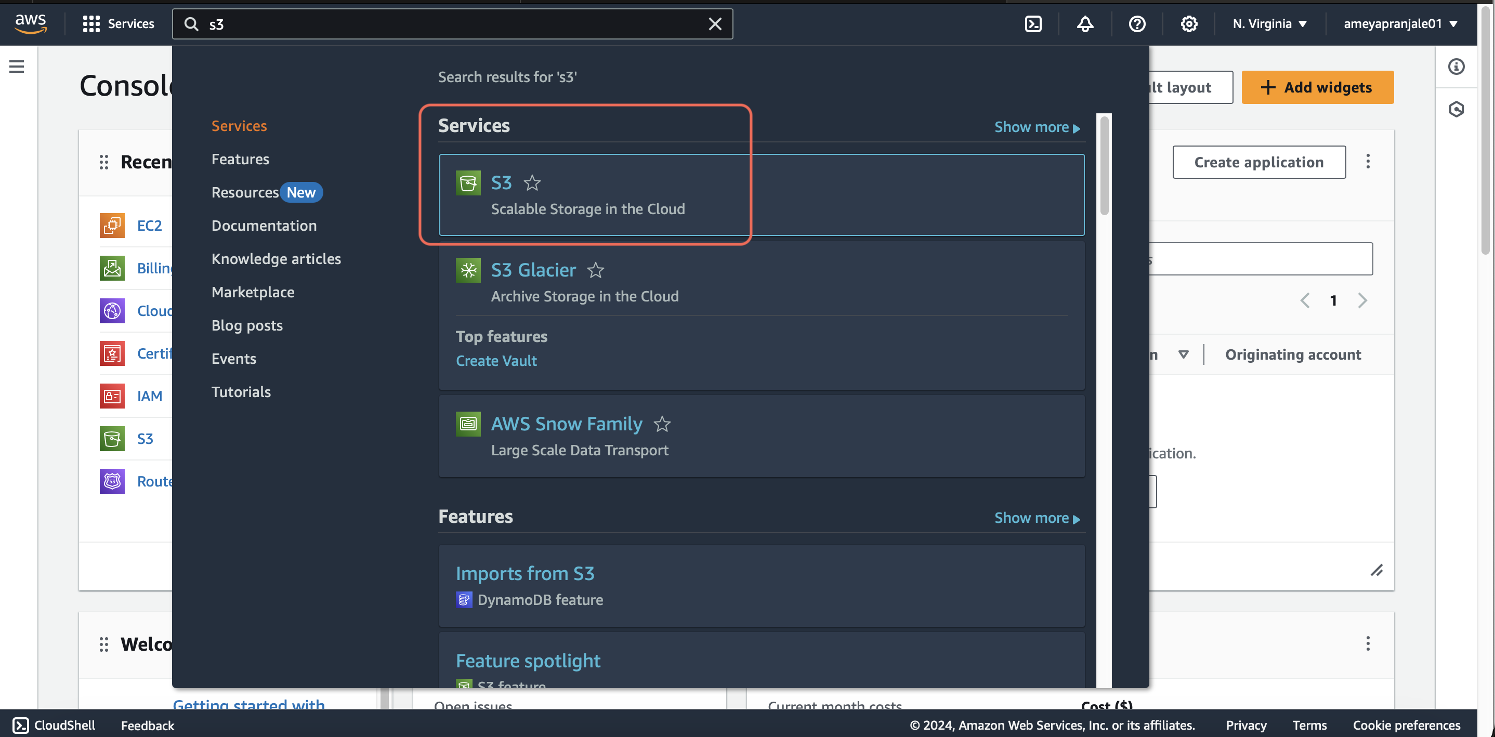The height and width of the screenshot is (737, 1495).
Task: Click Create Vault top feature link
Action: click(x=496, y=360)
